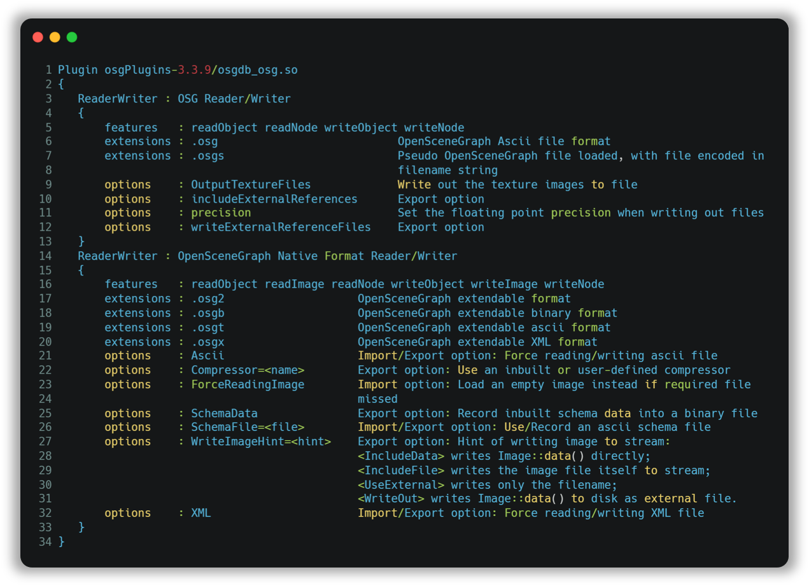This screenshot has width=809, height=586.
Task: Click 'readObject readNode writeObject writeNode' features on line 5
Action: [328, 127]
